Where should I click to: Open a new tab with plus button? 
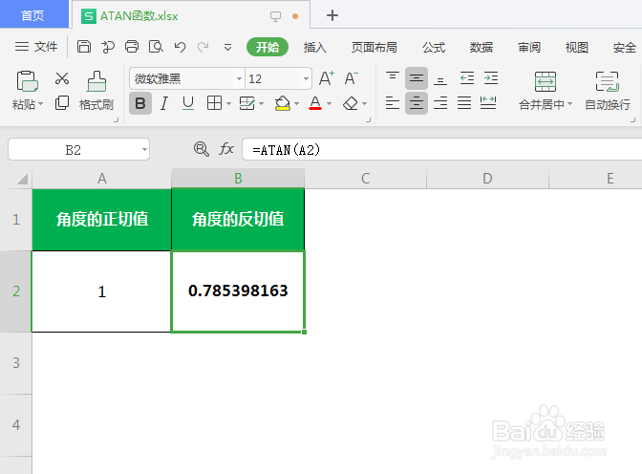point(332,15)
